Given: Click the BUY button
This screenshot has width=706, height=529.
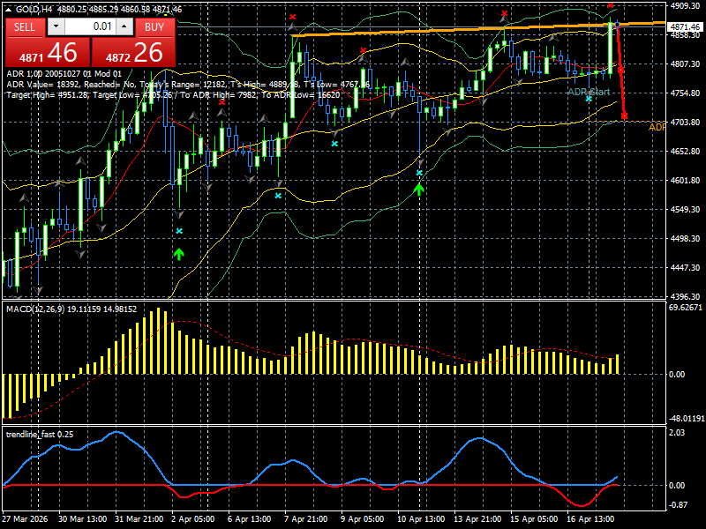Looking at the screenshot, I should tap(155, 27).
